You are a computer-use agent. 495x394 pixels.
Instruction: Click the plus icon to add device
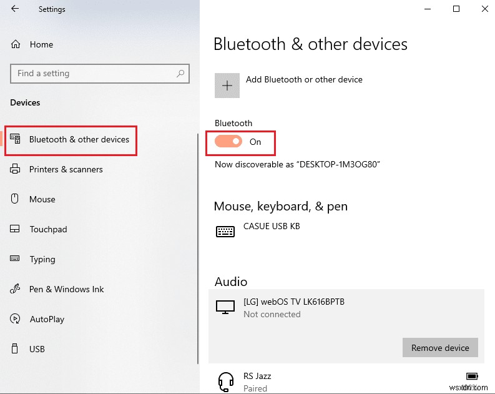pos(227,86)
